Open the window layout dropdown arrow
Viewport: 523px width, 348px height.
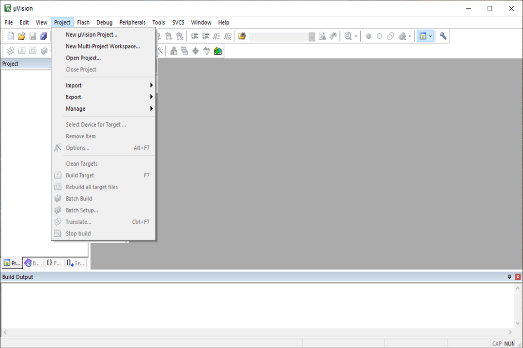click(x=430, y=36)
